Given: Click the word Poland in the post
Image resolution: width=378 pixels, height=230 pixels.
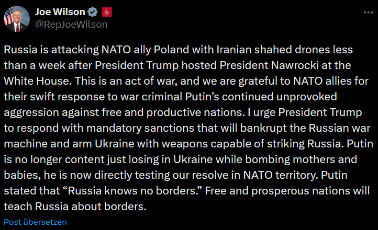Looking at the screenshot, I should (x=171, y=50).
